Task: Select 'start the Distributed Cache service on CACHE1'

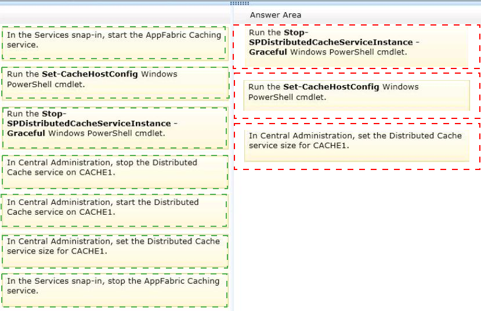Action: tap(114, 211)
